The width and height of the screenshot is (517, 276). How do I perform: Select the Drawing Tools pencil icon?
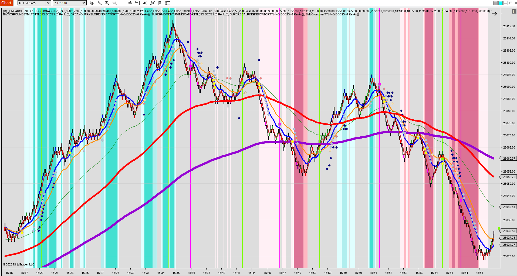100,3
